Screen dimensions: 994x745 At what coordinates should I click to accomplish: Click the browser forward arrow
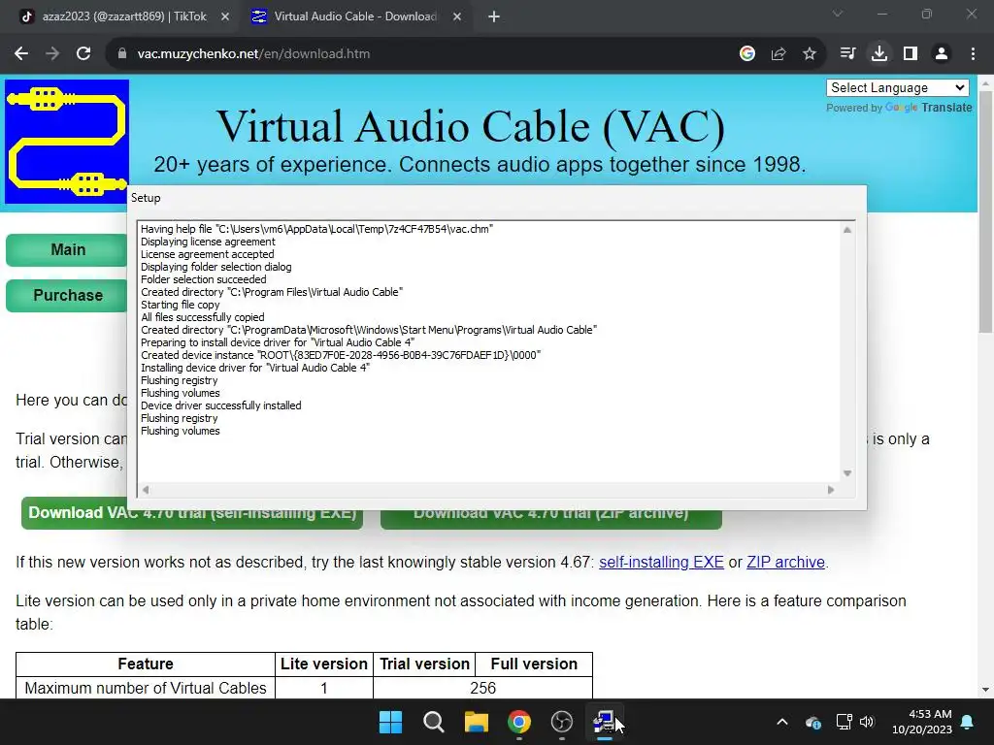52,54
